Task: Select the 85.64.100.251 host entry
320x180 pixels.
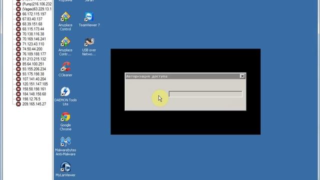Action: tap(33, 64)
